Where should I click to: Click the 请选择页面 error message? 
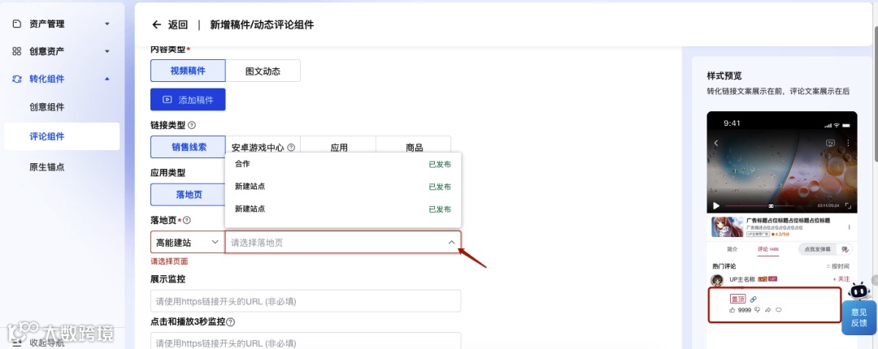pyautogui.click(x=169, y=261)
